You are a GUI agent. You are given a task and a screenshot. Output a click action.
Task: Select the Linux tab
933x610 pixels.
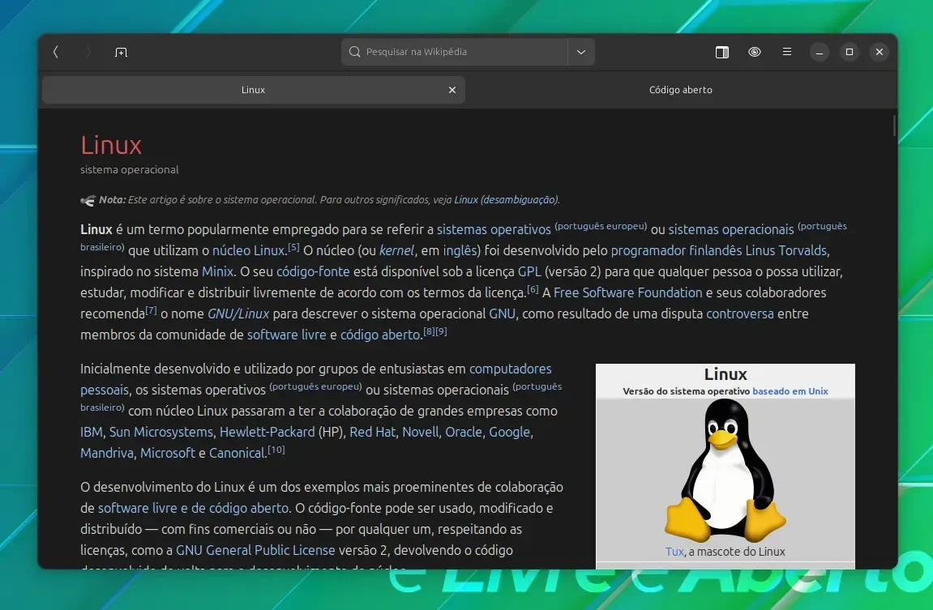[254, 90]
